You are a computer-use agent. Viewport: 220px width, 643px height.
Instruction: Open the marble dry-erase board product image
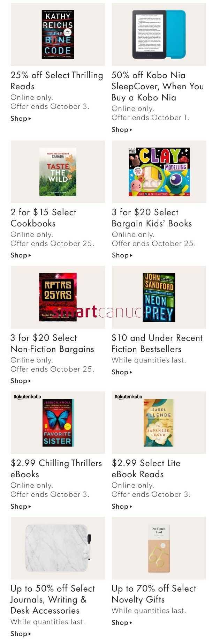click(x=58, y=548)
